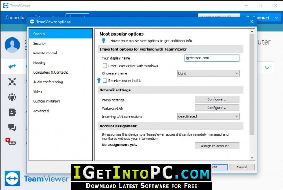Click the 'Network settings' section header
Viewport: 283px width, 190px height.
(x=171, y=90)
